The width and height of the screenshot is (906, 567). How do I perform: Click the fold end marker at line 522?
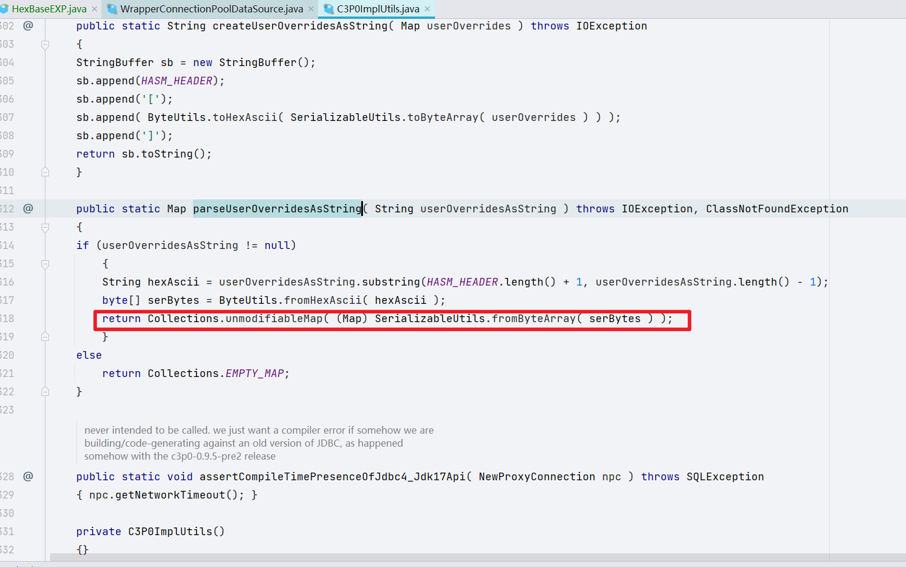(44, 391)
